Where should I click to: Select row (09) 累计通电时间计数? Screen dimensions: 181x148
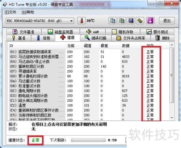pyautogui.click(x=88, y=76)
